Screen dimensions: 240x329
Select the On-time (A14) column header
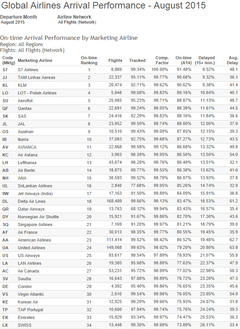pyautogui.click(x=183, y=60)
